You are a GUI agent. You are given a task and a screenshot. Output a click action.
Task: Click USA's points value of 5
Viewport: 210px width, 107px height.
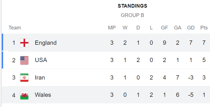point(204,60)
